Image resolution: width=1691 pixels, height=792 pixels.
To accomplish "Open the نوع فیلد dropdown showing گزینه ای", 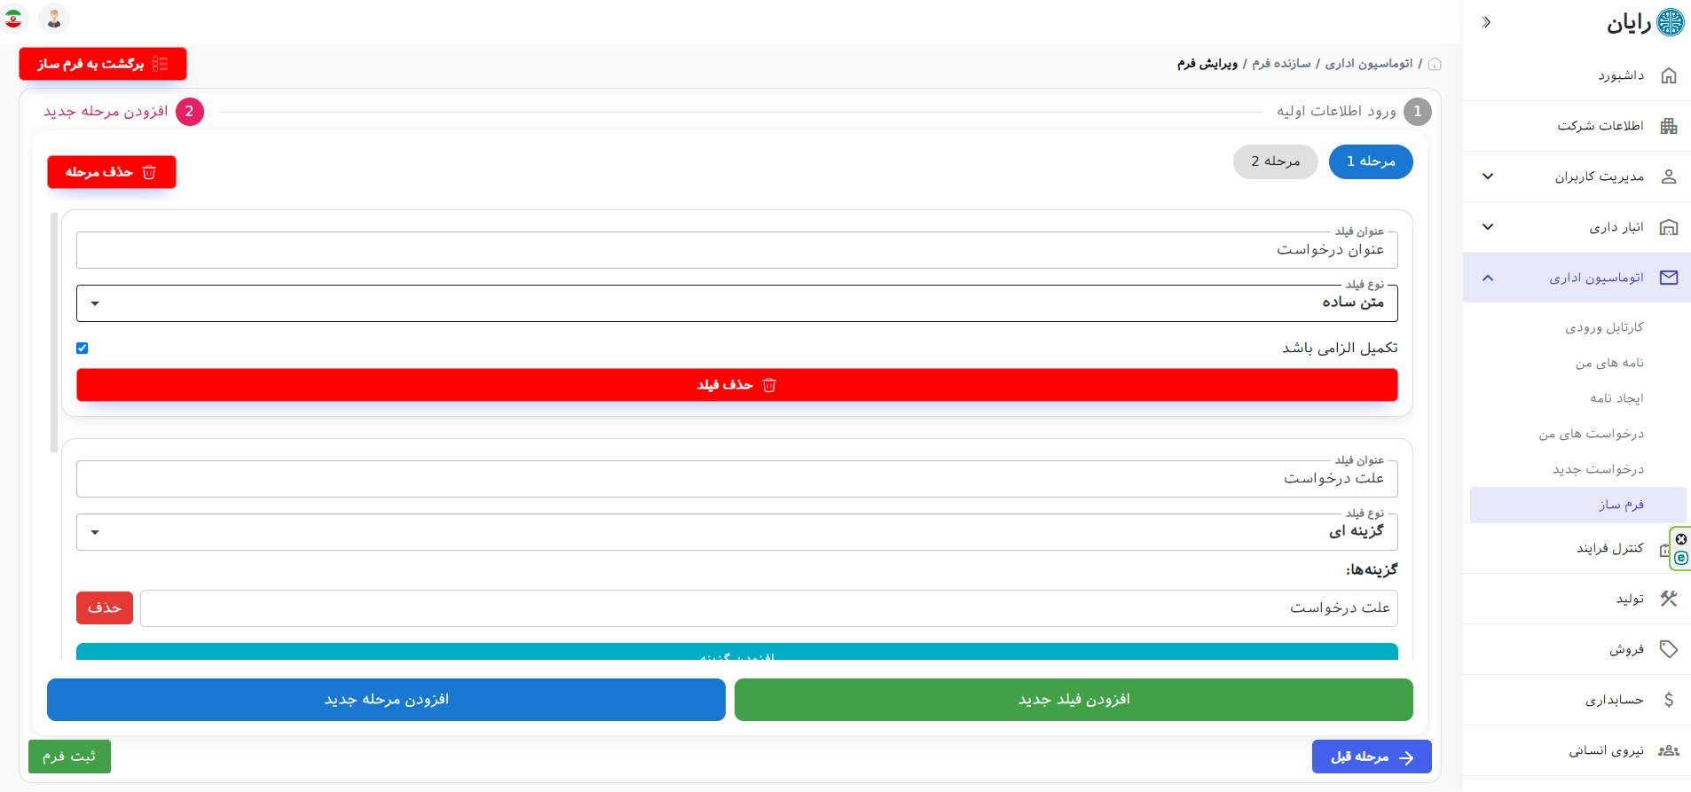I will [x=737, y=532].
